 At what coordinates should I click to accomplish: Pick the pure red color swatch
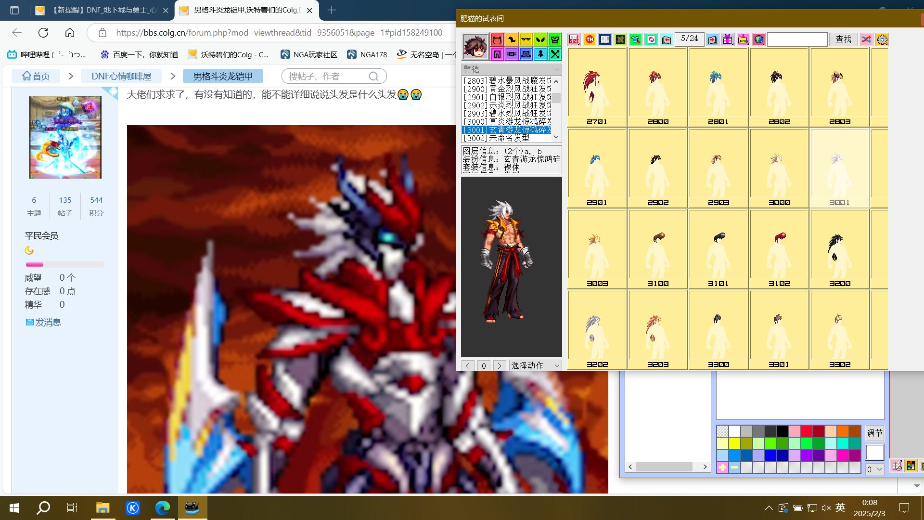[807, 431]
